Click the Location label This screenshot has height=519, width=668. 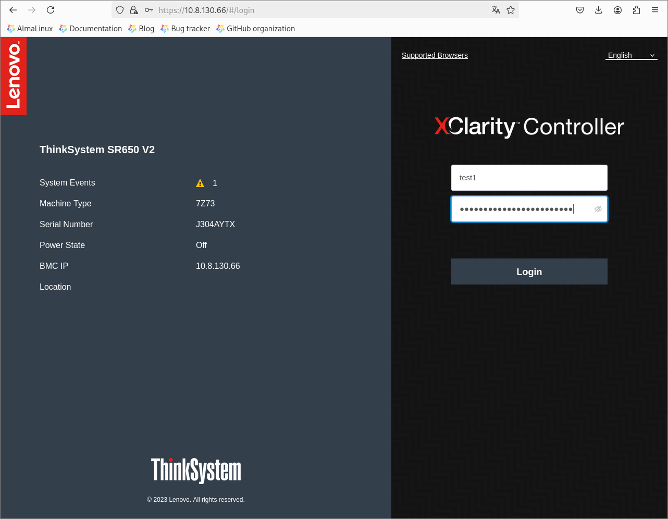pos(55,287)
